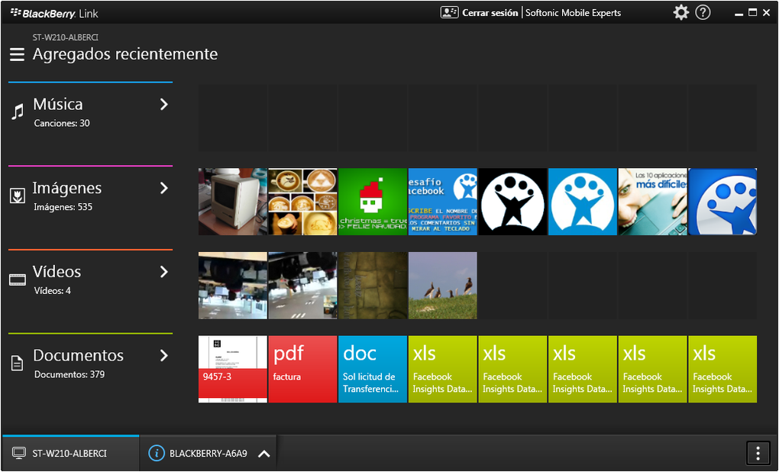Open the old Macintosh computer image
This screenshot has height=472, width=779.
[232, 201]
